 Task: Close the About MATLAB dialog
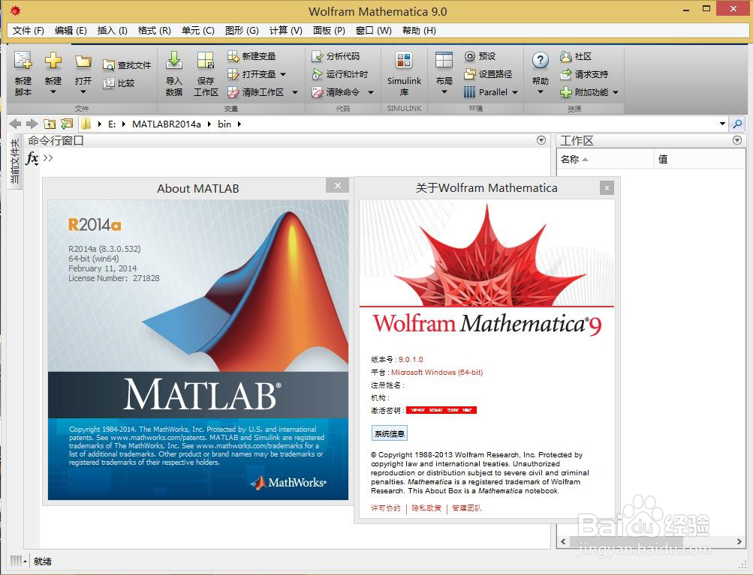pos(338,186)
